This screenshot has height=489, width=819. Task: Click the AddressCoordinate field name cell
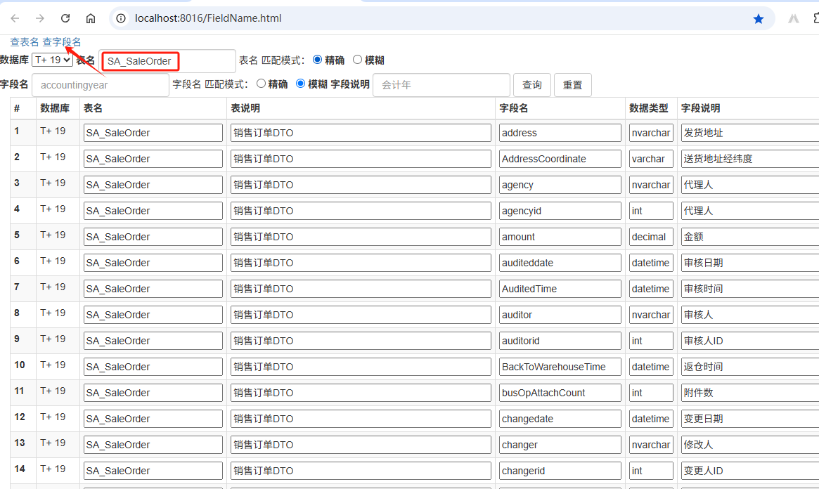[560, 159]
